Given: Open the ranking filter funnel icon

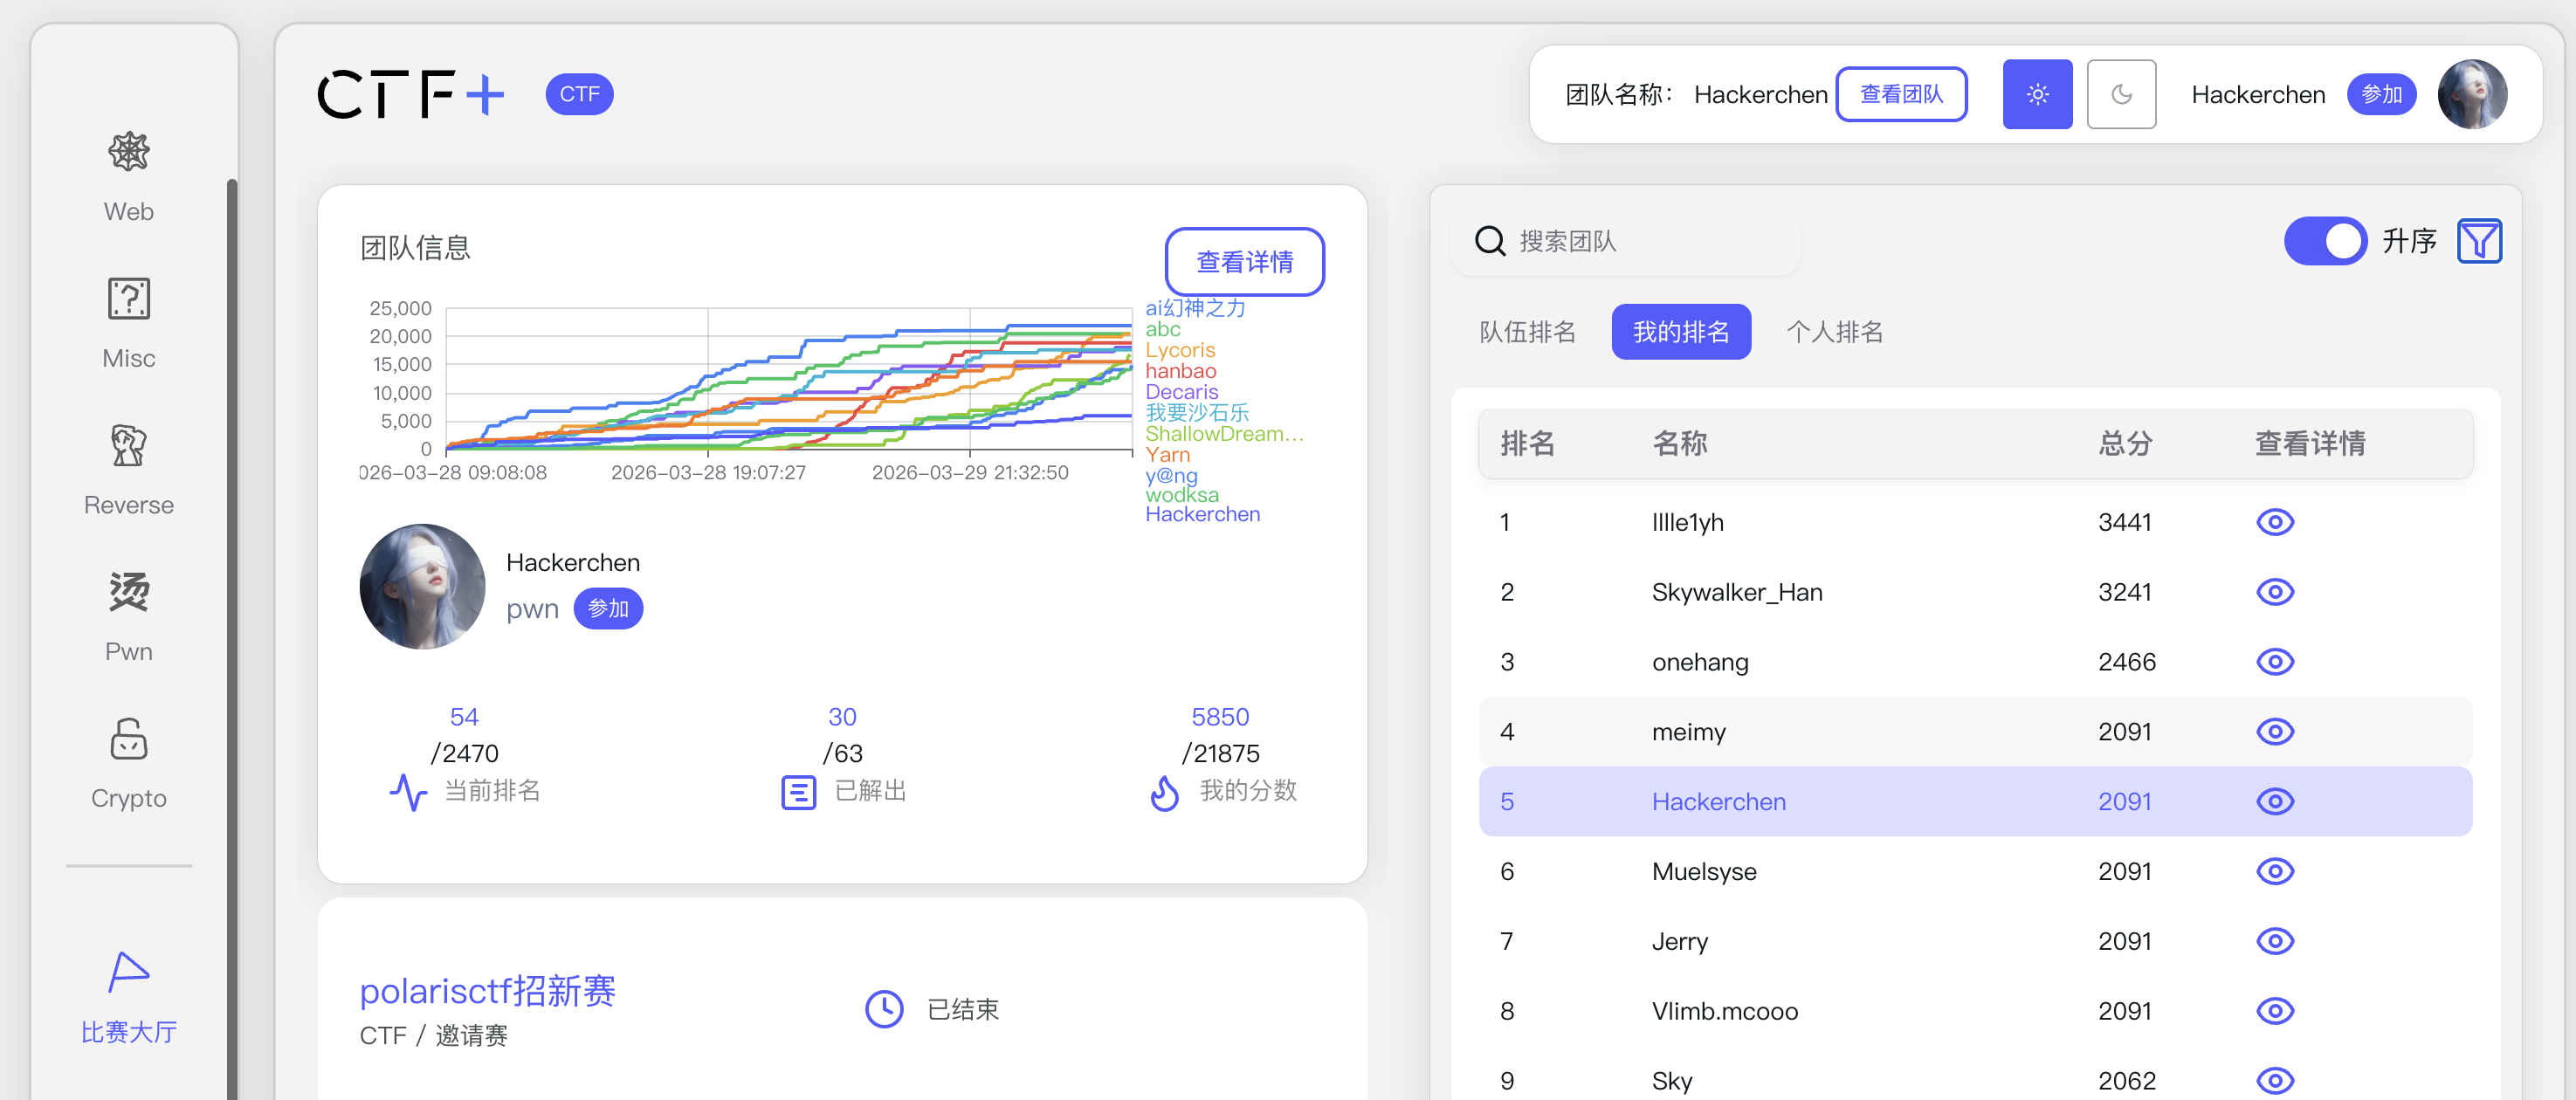Looking at the screenshot, I should pyautogui.click(x=2478, y=241).
